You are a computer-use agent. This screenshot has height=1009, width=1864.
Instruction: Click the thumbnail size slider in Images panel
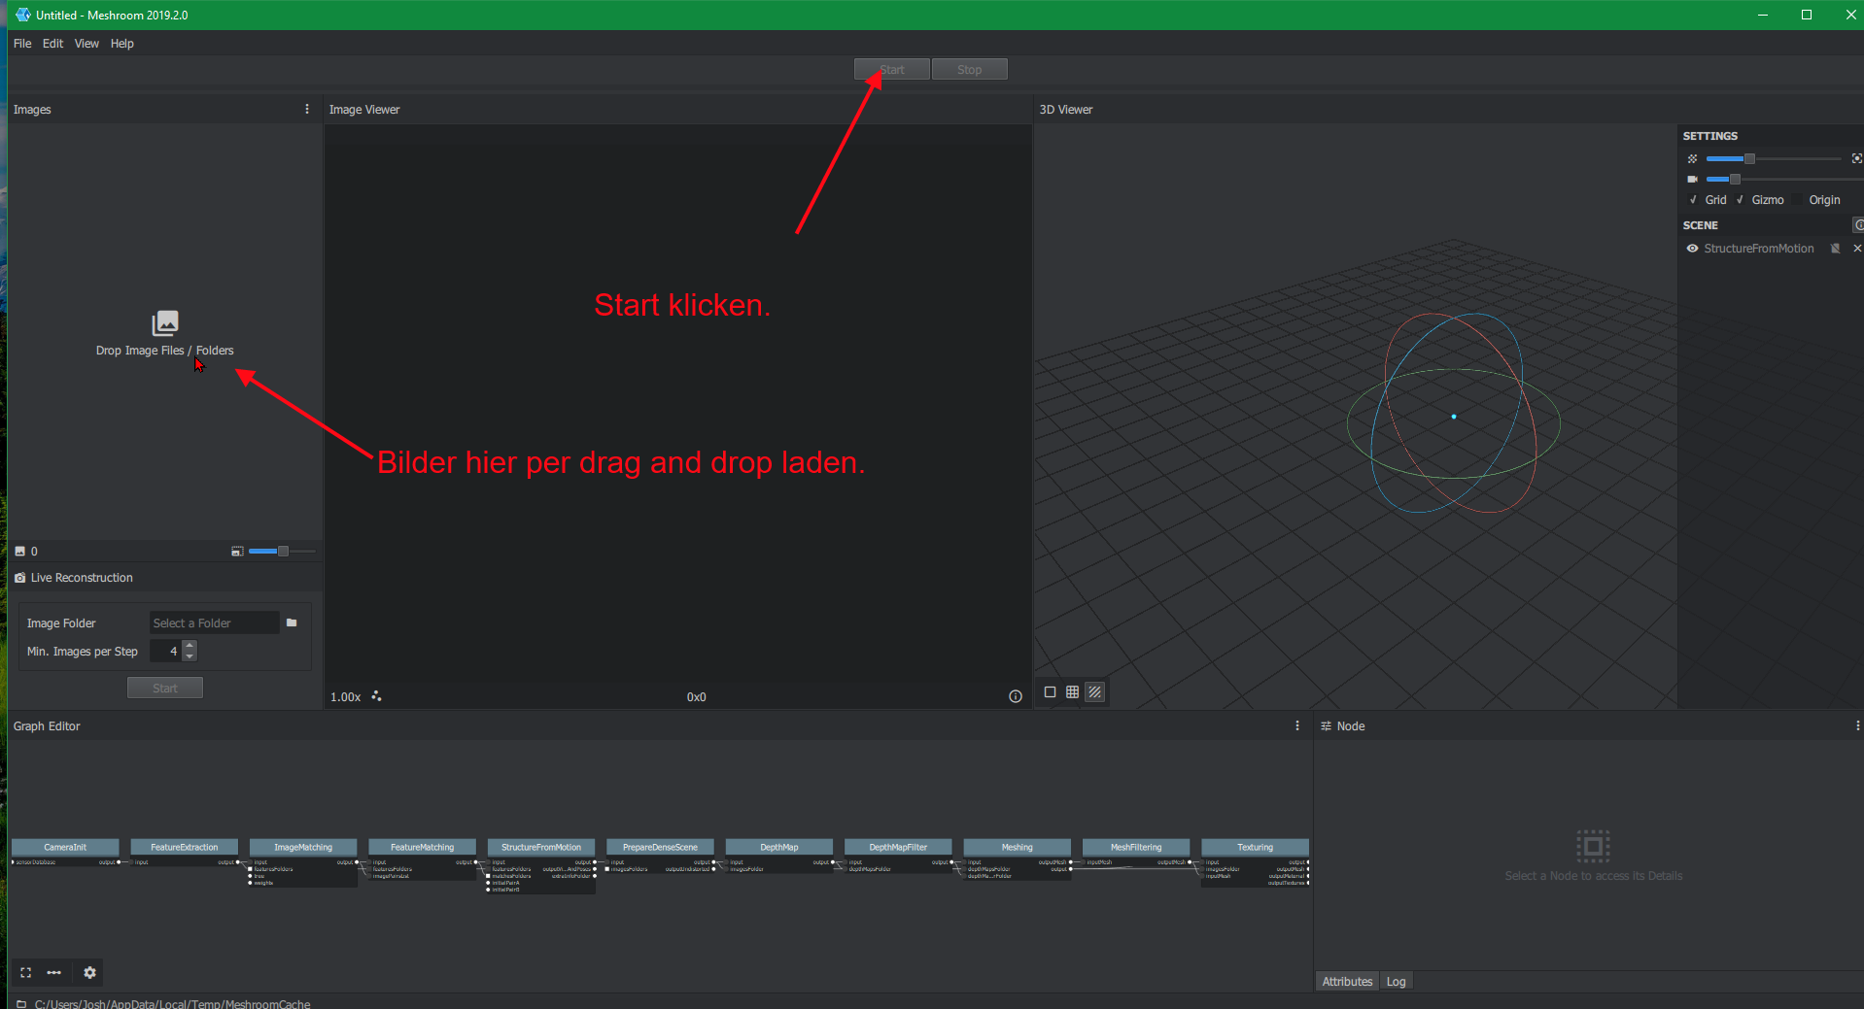coord(281,552)
